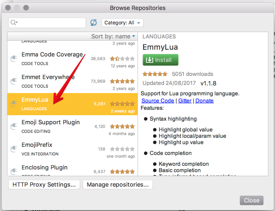
Task: Click the EmmyLua plug icon
Action: [14, 103]
